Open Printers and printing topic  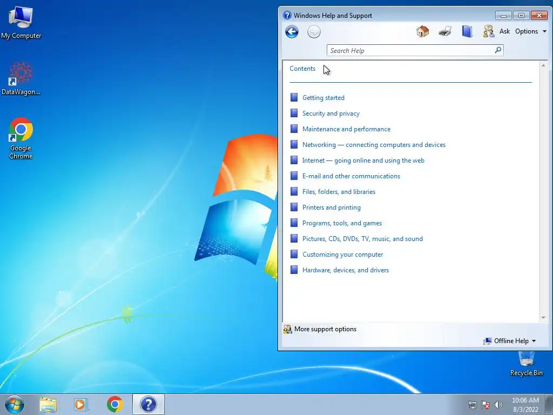coord(332,207)
